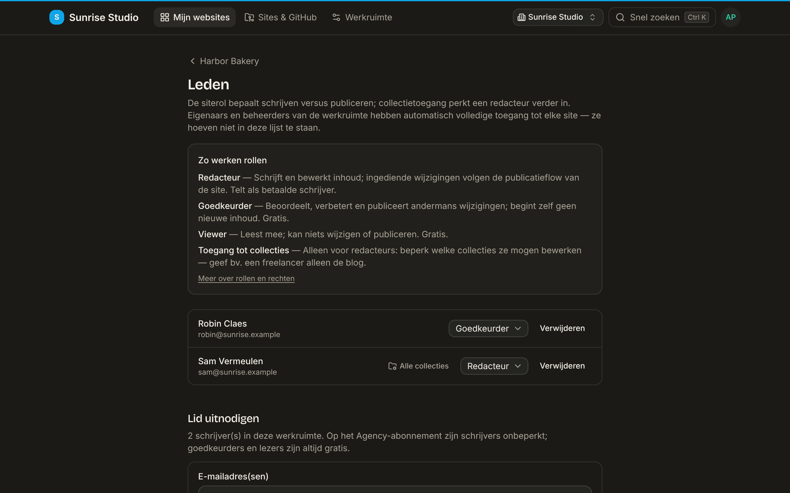Click Alle collecties for Sam Vermeulen

tap(418, 366)
